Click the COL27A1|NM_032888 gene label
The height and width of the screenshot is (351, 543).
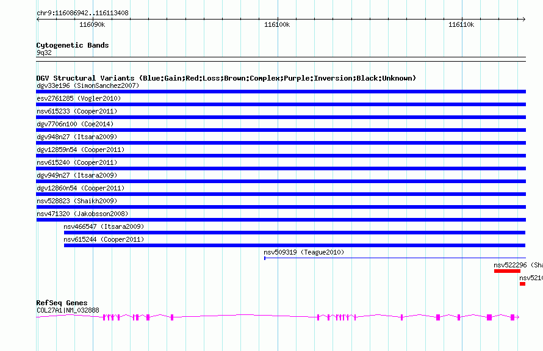click(x=68, y=310)
